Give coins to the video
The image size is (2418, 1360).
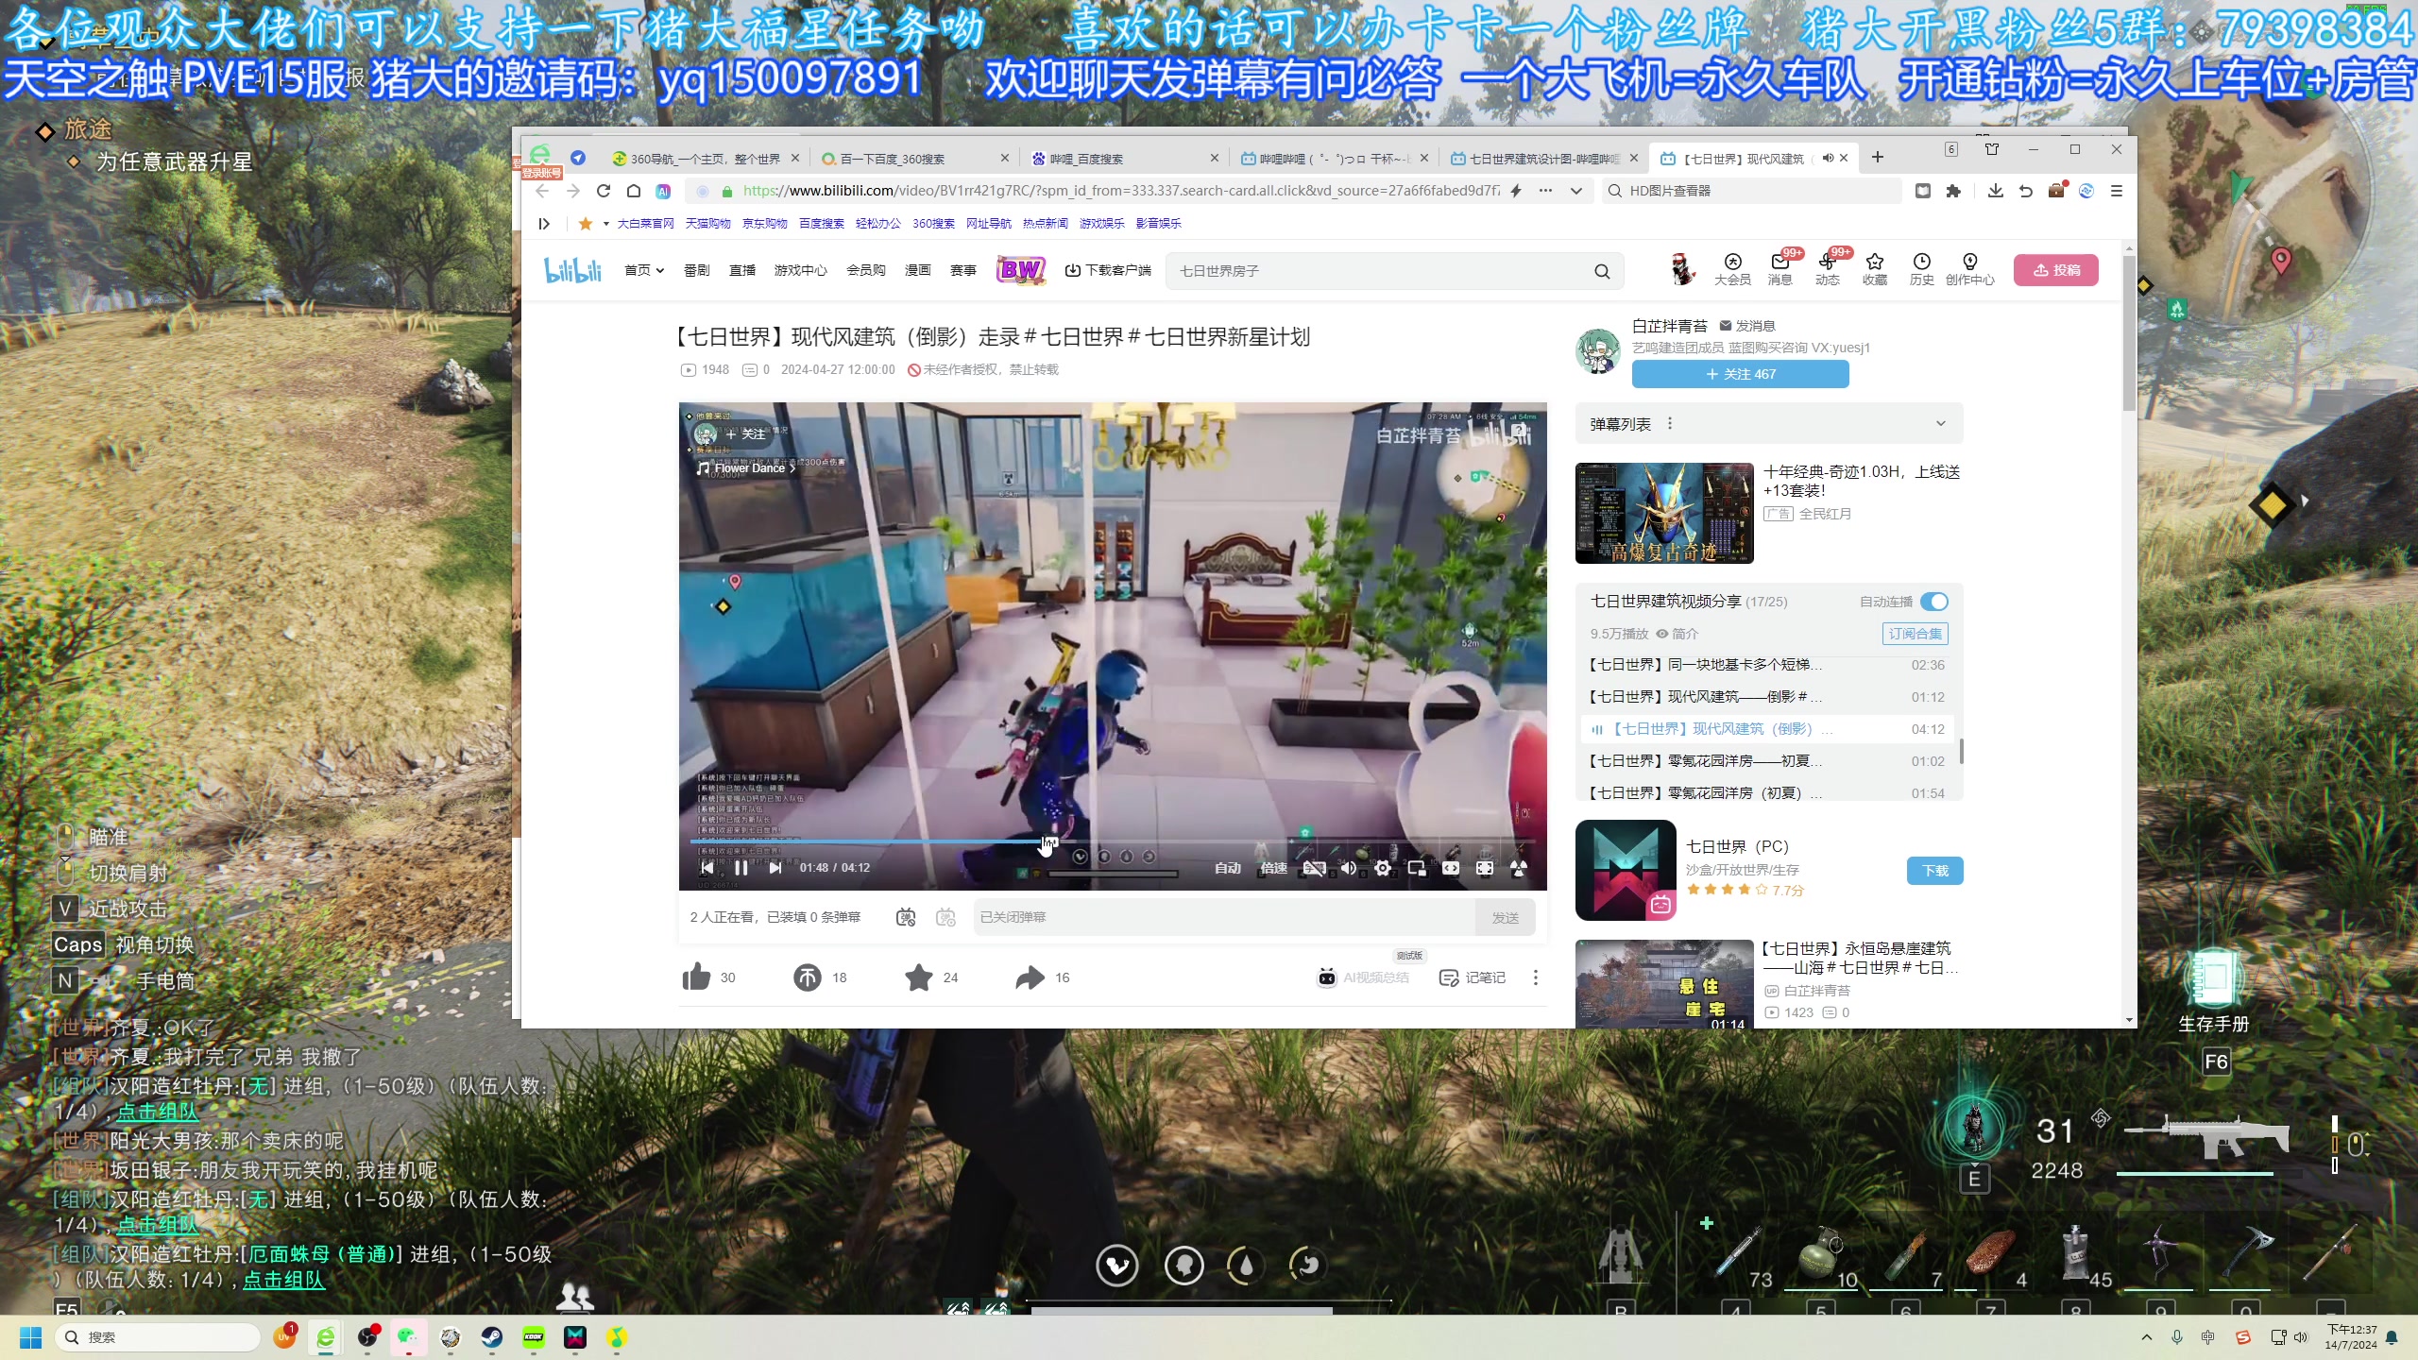(x=808, y=977)
